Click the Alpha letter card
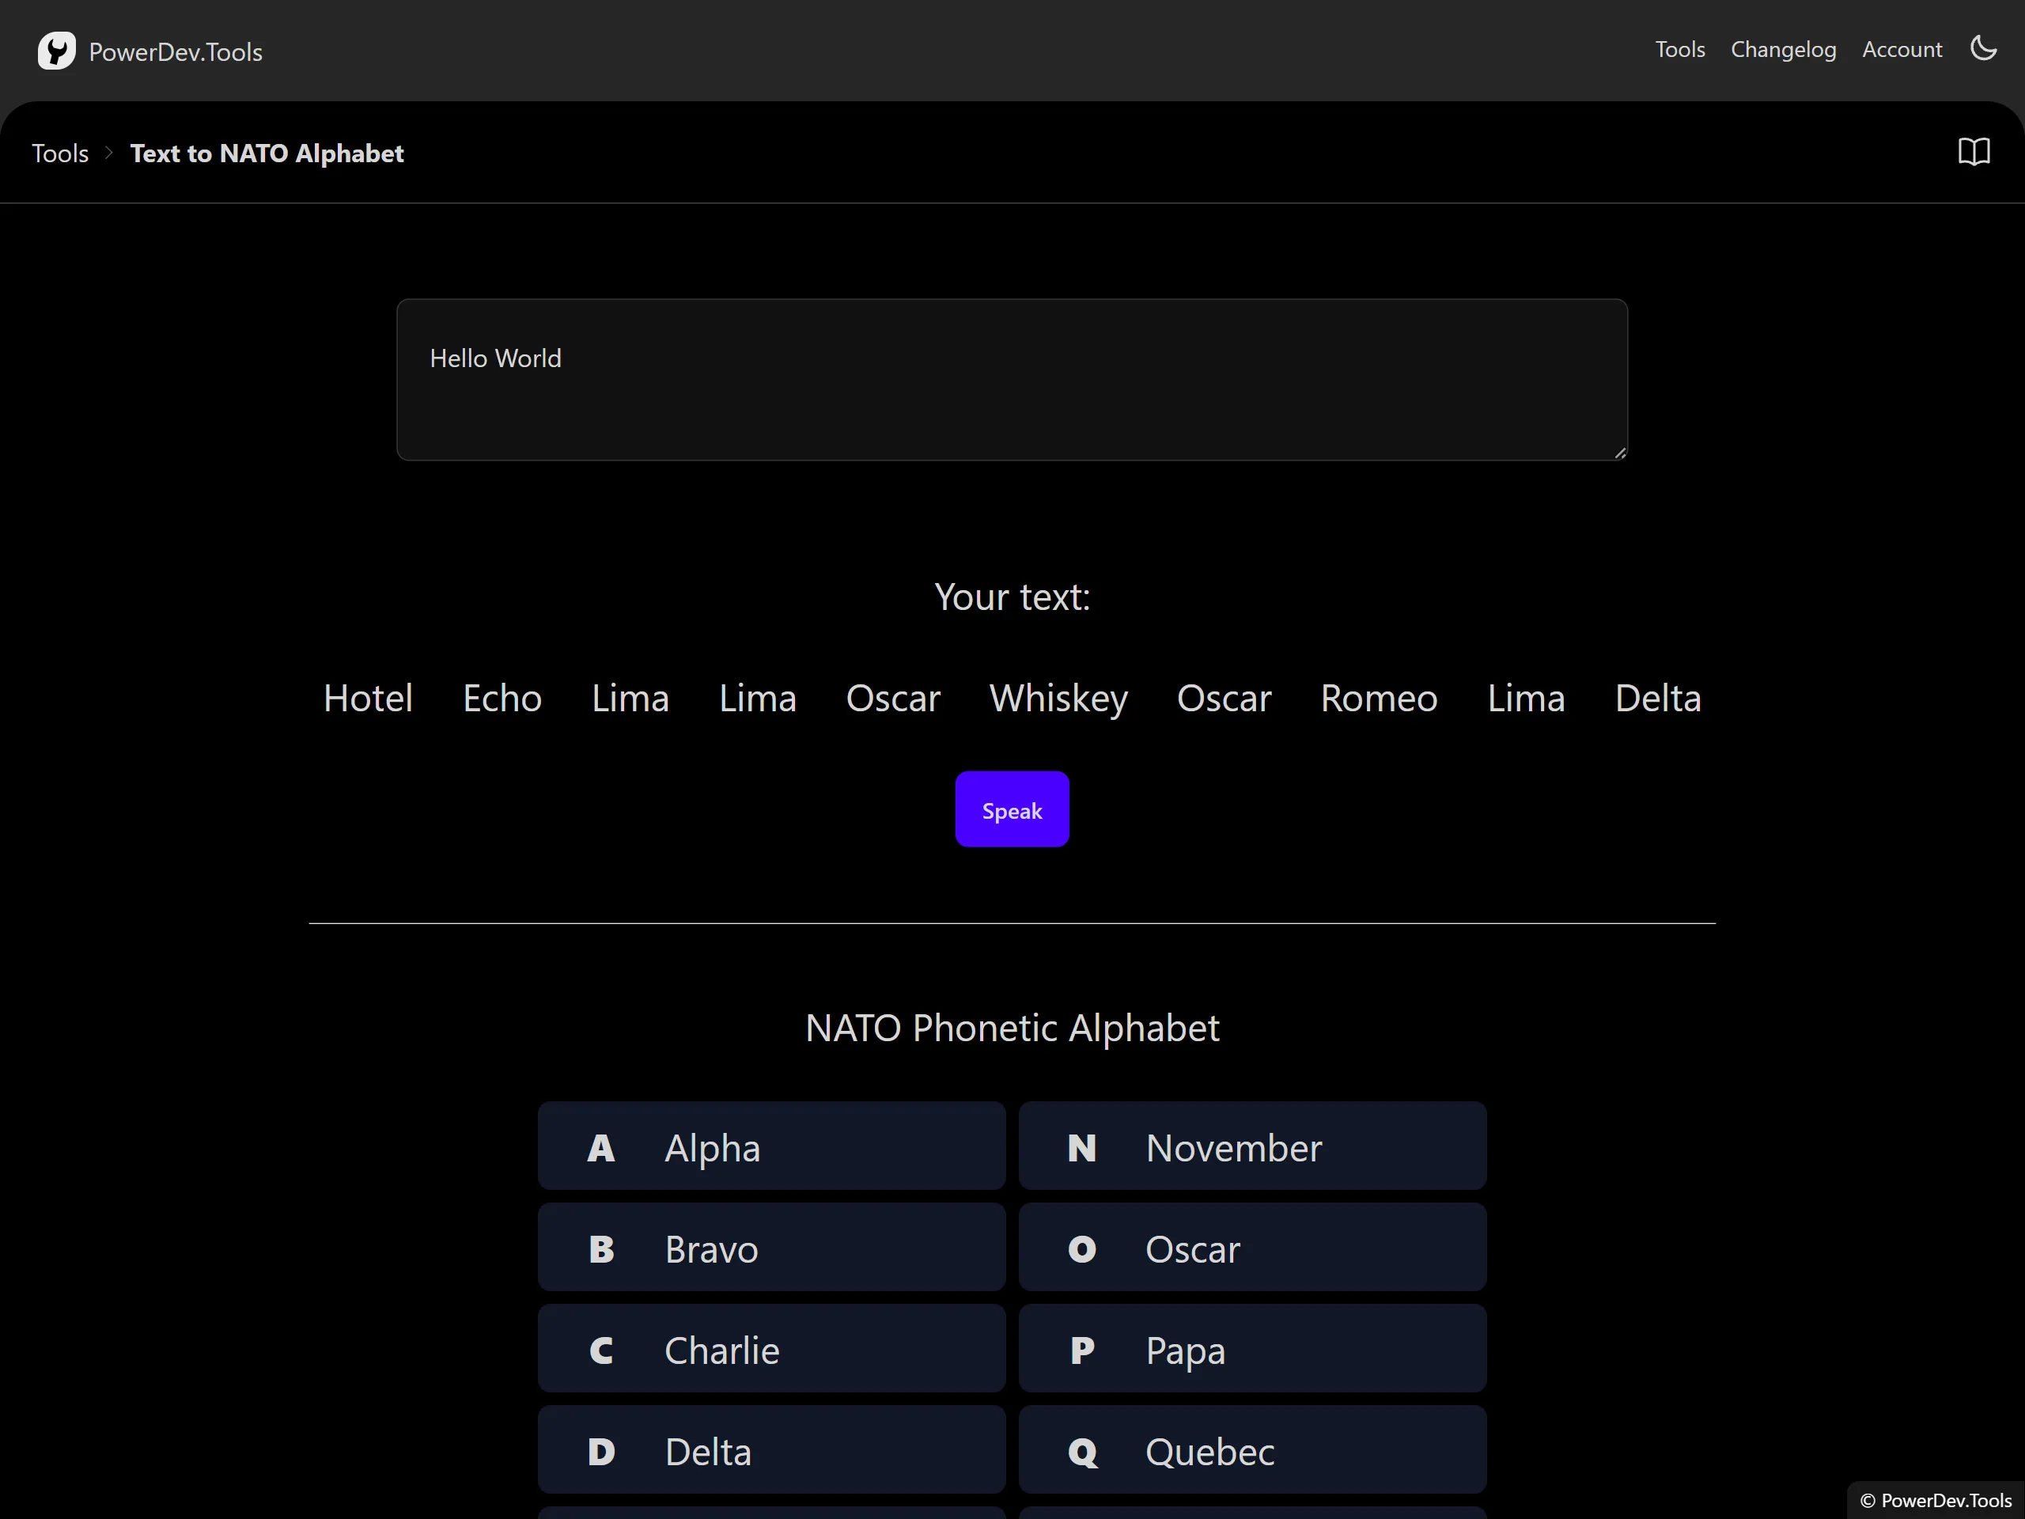 770,1146
